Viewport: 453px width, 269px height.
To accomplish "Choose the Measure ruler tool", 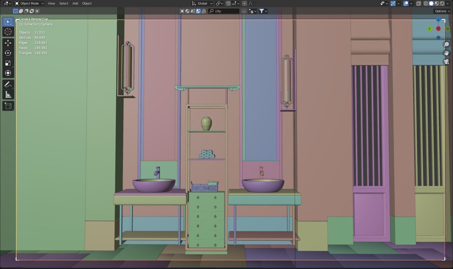I will [x=8, y=95].
